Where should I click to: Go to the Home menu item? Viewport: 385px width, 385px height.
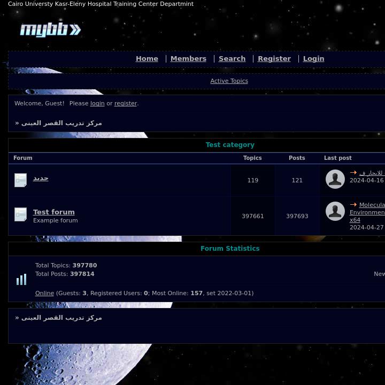(x=147, y=59)
